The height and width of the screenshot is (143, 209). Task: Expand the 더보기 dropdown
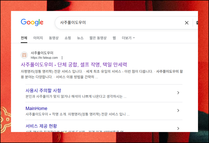click(128, 38)
